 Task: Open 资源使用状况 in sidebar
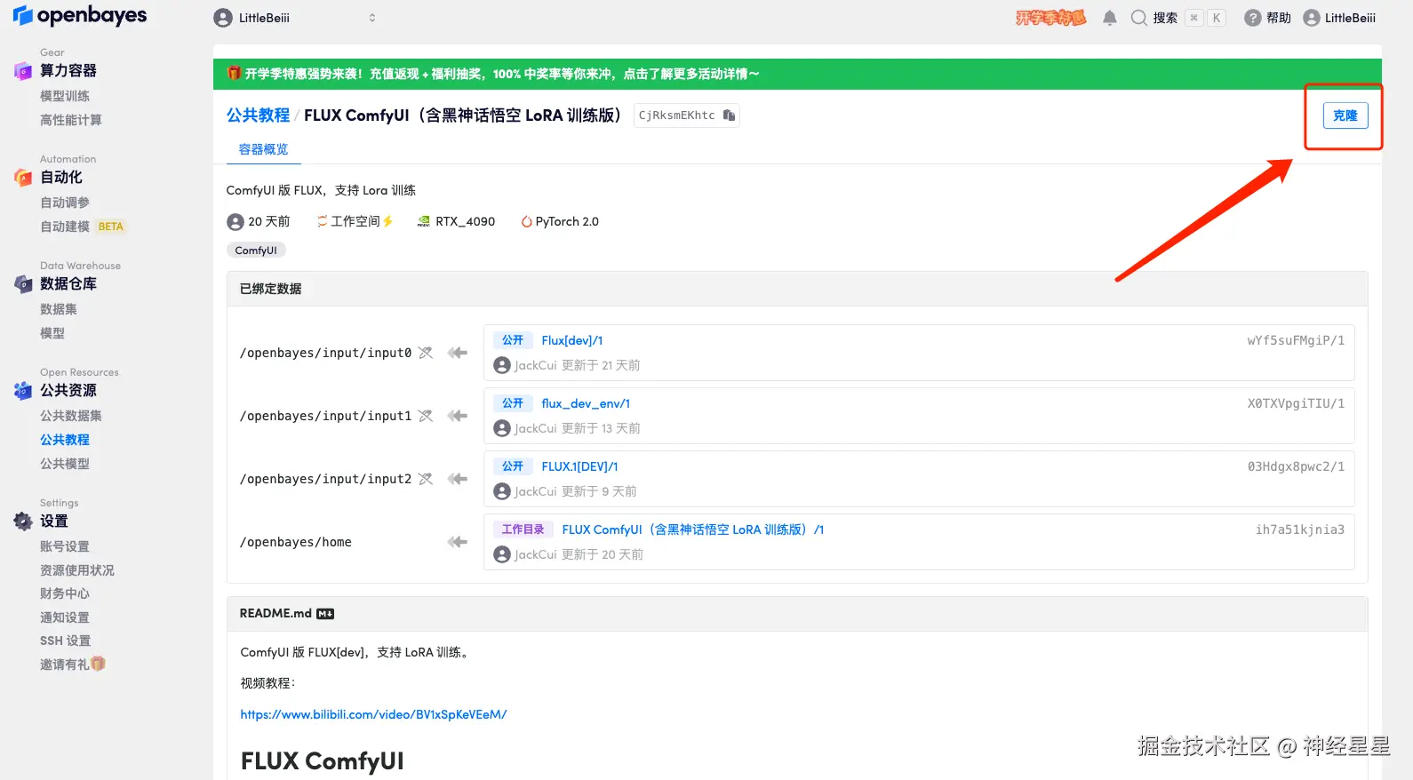77,570
